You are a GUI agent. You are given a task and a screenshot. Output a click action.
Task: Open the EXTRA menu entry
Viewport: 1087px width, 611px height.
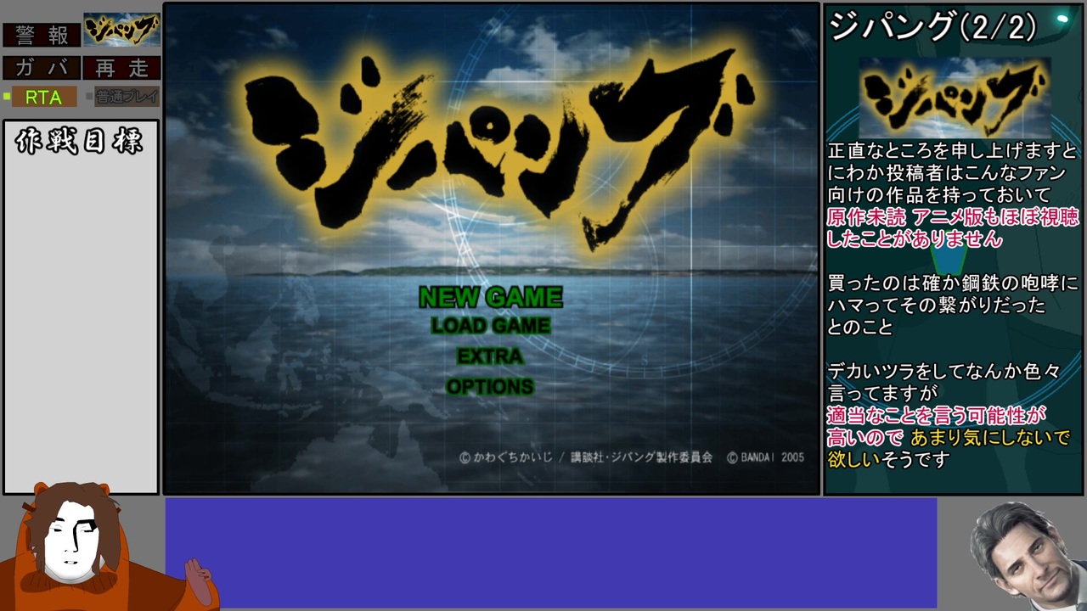(x=490, y=356)
